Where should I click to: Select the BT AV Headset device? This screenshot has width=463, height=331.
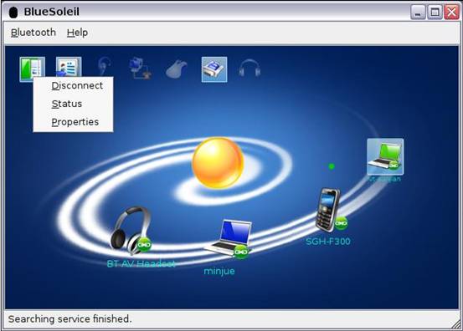click(x=131, y=231)
